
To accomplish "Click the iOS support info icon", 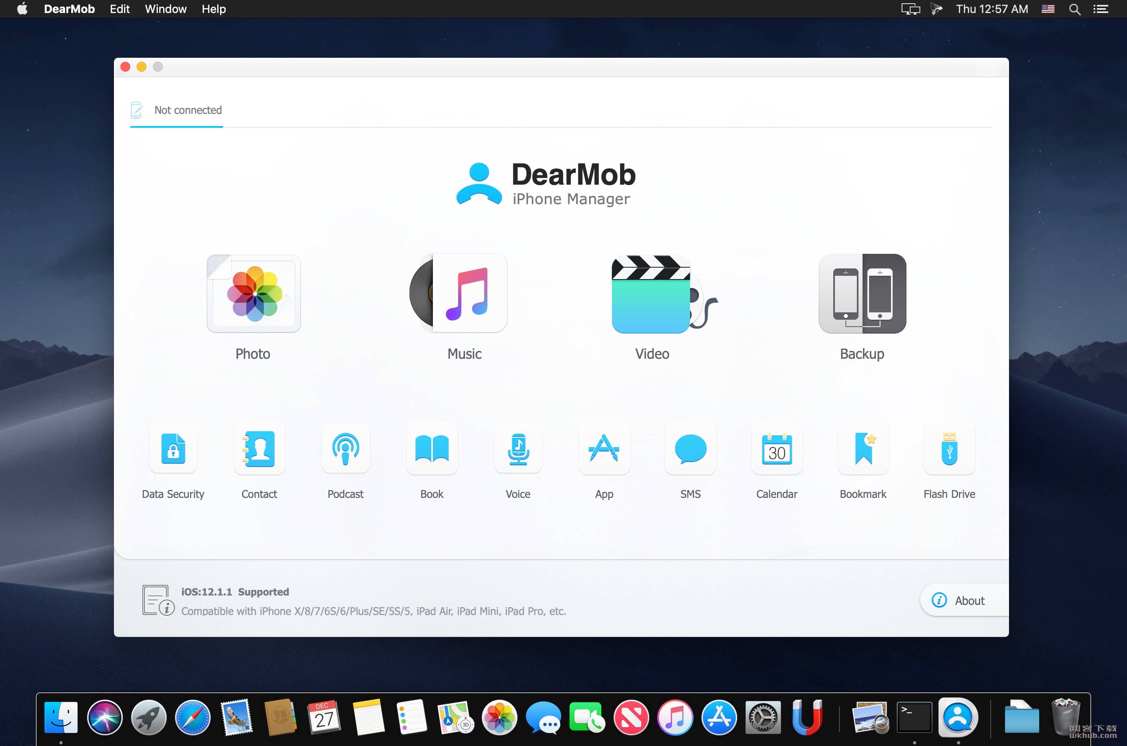I will 158,600.
